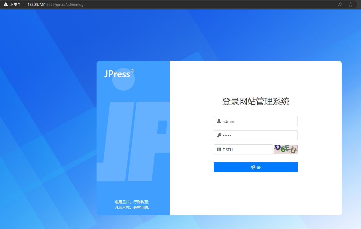
Task: Focus the captcha code input field
Action: pyautogui.click(x=243, y=149)
